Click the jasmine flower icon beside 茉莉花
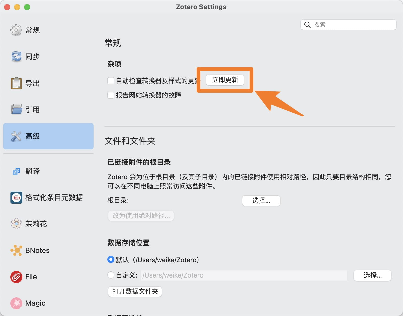This screenshot has width=403, height=316. [16, 224]
